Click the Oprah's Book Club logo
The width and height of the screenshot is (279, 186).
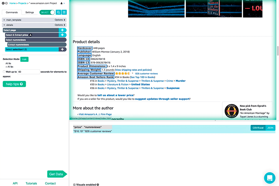point(232,111)
